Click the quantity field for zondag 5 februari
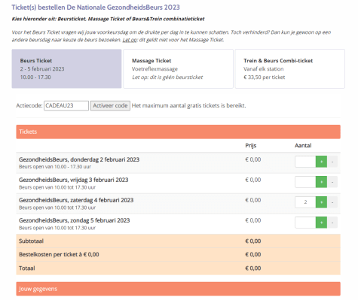Image resolution: width=358 pixels, height=300 pixels. (305, 223)
